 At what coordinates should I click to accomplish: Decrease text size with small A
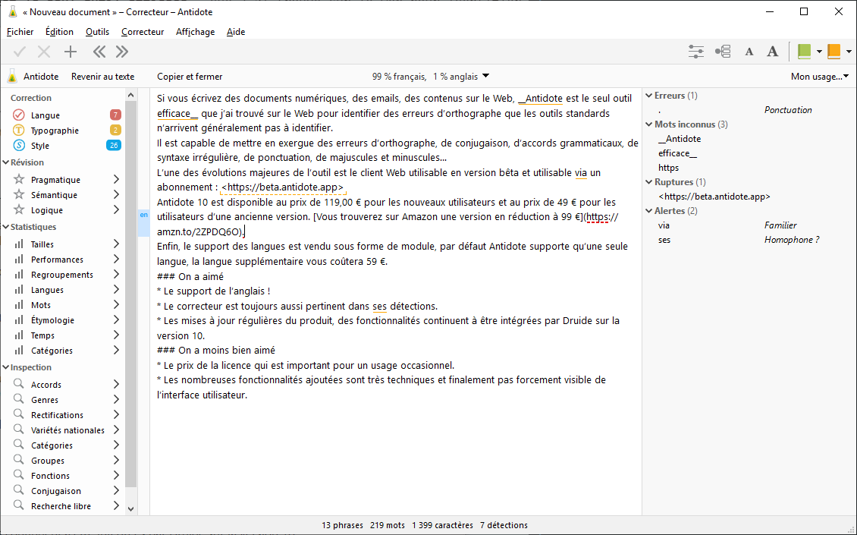point(749,52)
